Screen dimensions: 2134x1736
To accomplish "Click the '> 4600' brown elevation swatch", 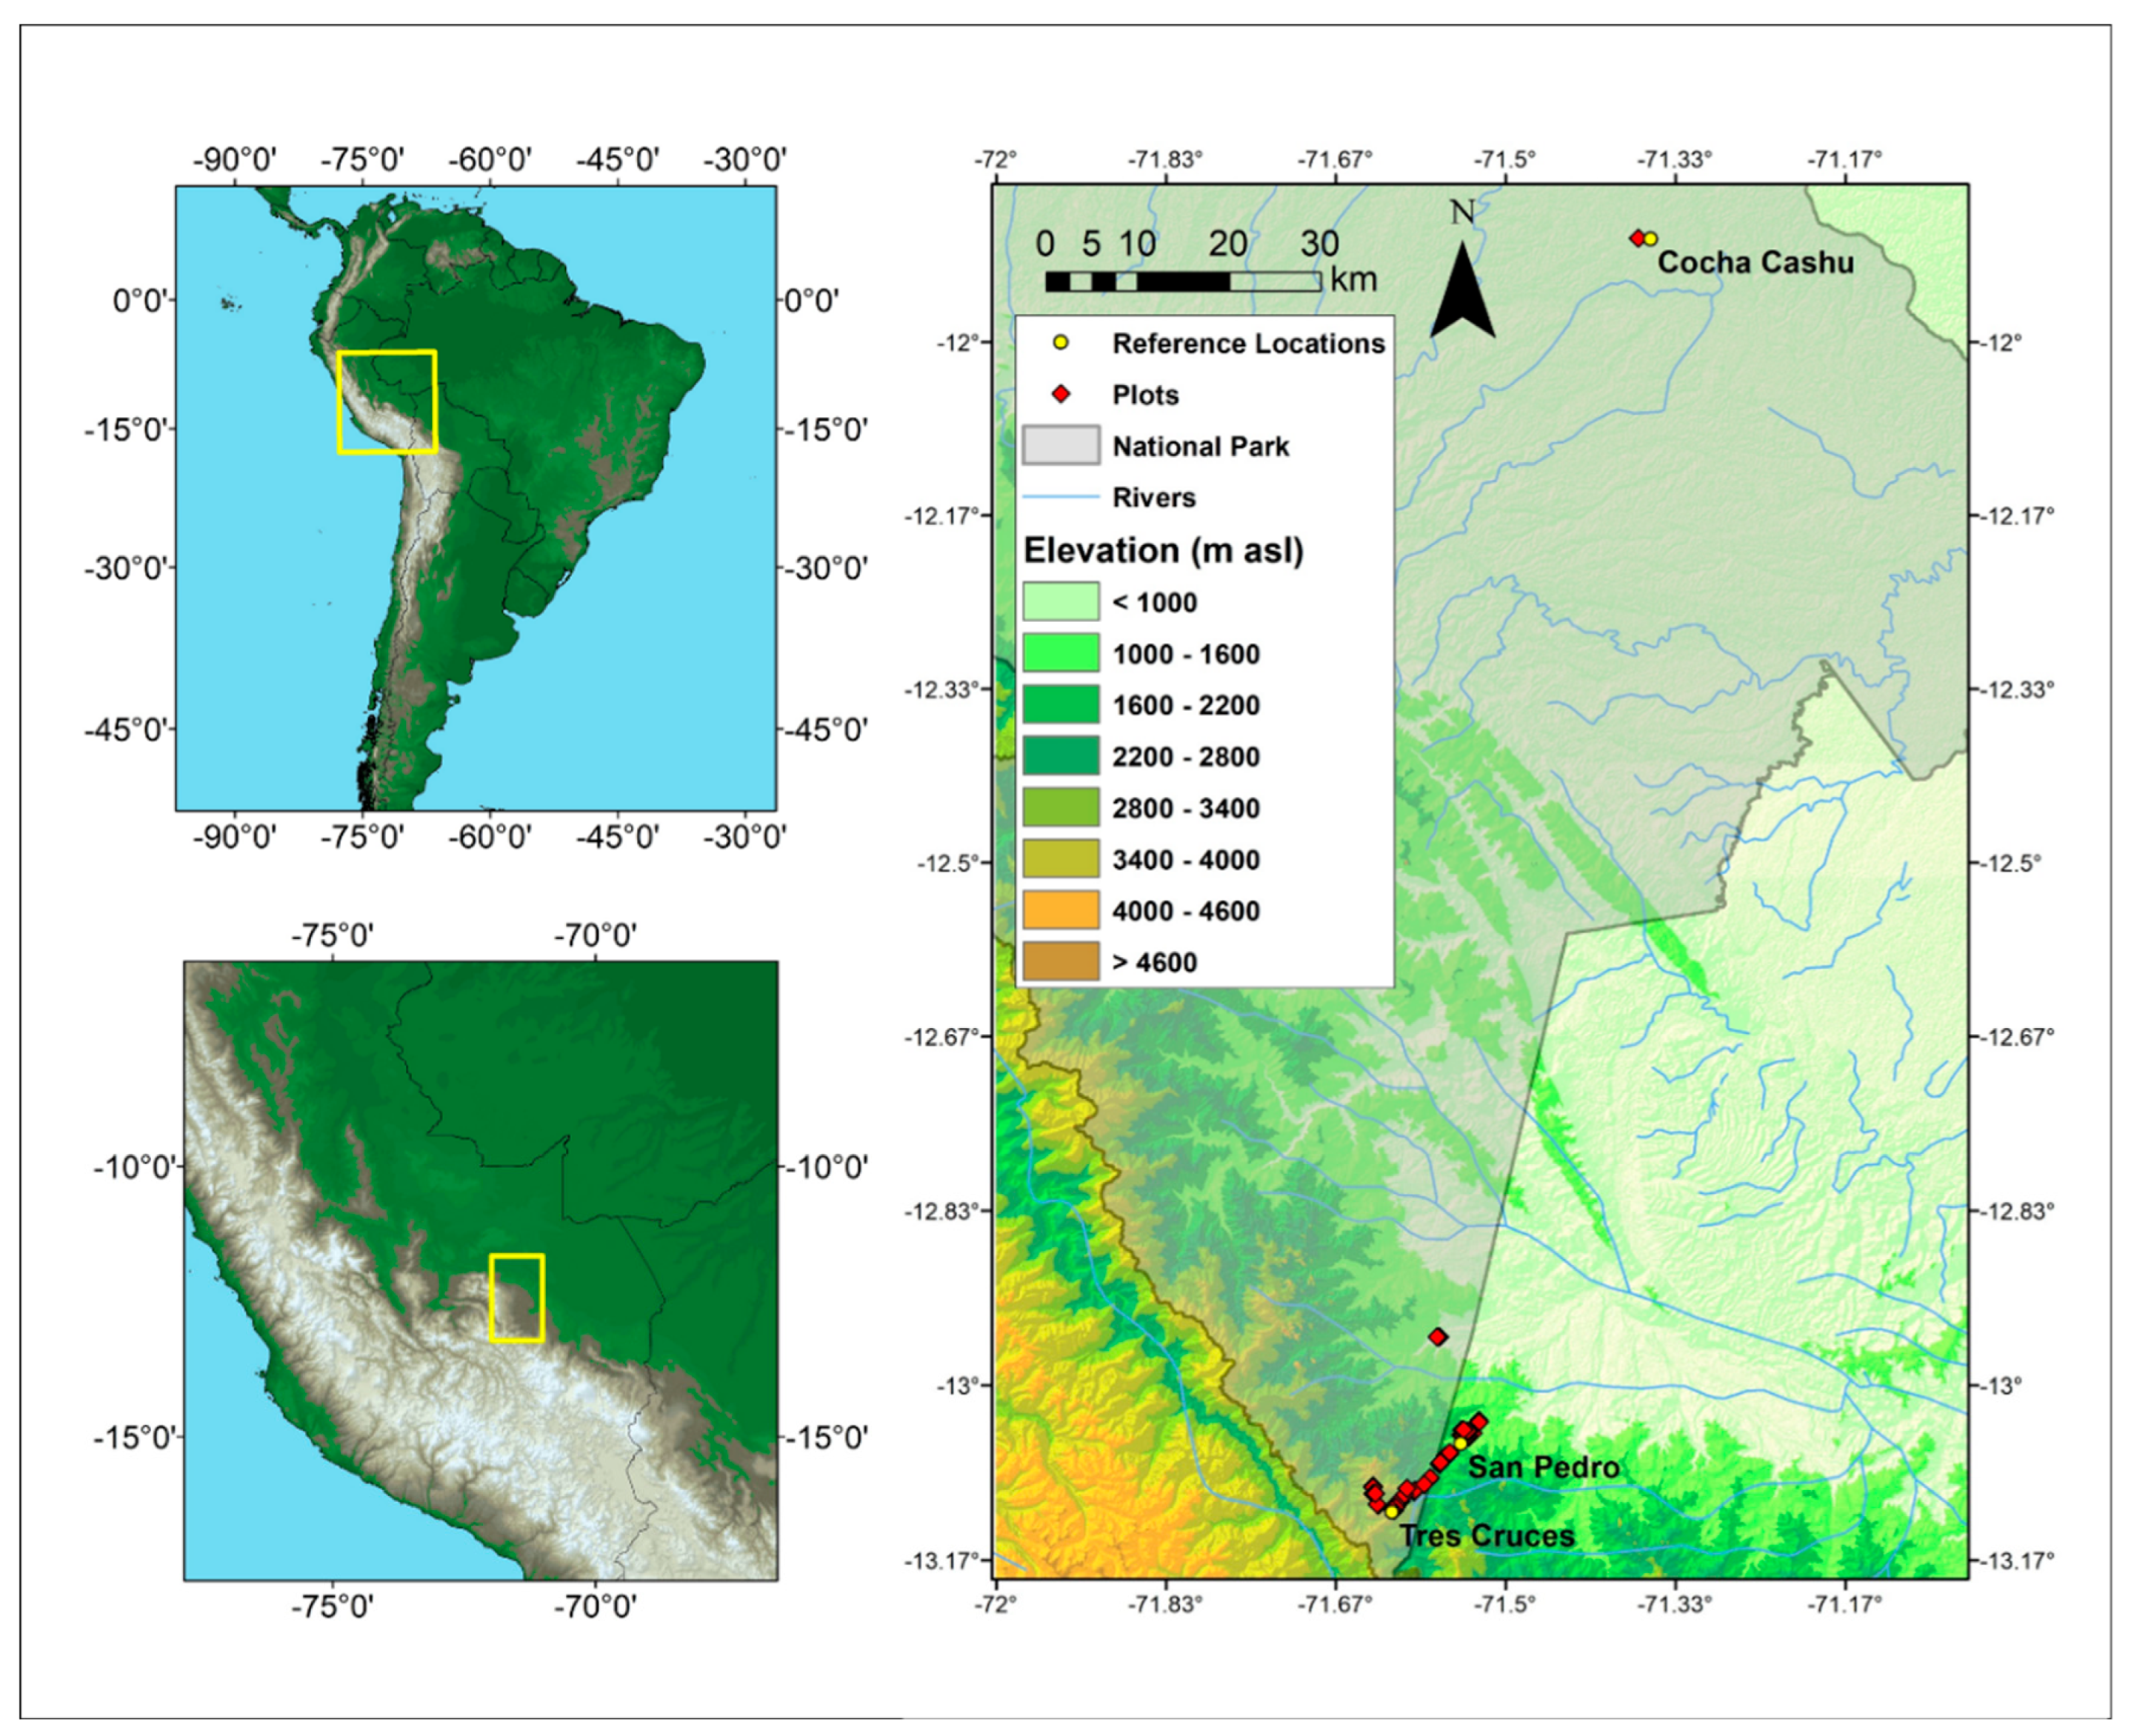I will (x=1060, y=961).
